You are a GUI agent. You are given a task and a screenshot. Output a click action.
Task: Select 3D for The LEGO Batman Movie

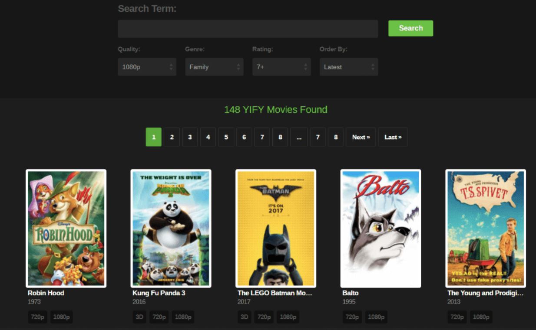pyautogui.click(x=245, y=317)
